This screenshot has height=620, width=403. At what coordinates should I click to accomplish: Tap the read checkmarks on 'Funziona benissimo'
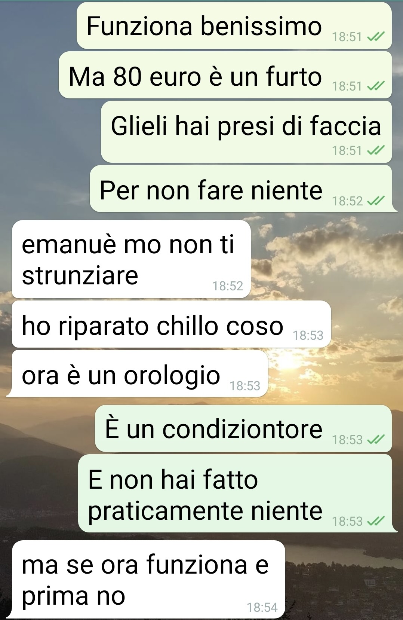375,37
